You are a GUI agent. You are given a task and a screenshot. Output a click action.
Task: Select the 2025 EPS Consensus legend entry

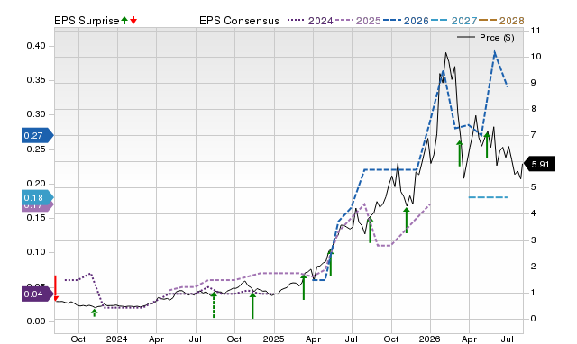358,21
